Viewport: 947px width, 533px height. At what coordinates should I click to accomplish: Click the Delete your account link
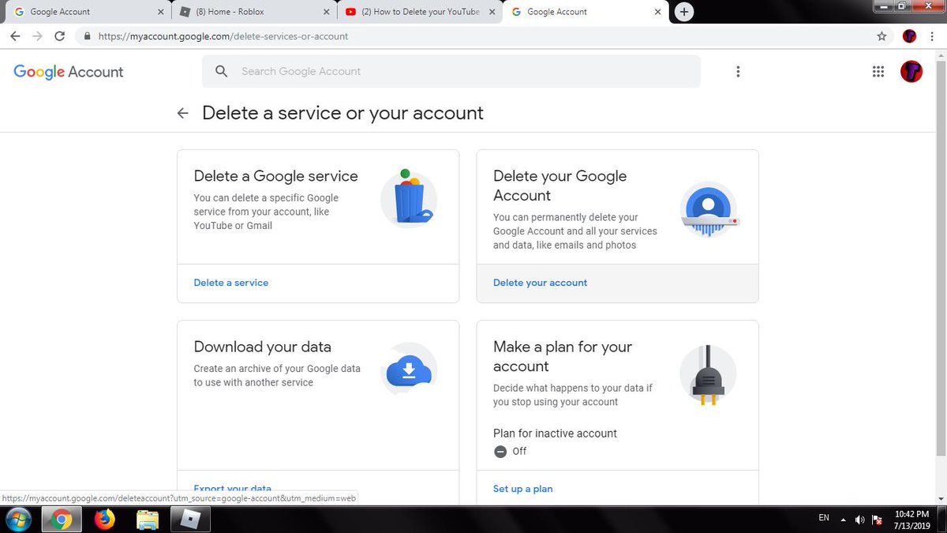(x=541, y=283)
